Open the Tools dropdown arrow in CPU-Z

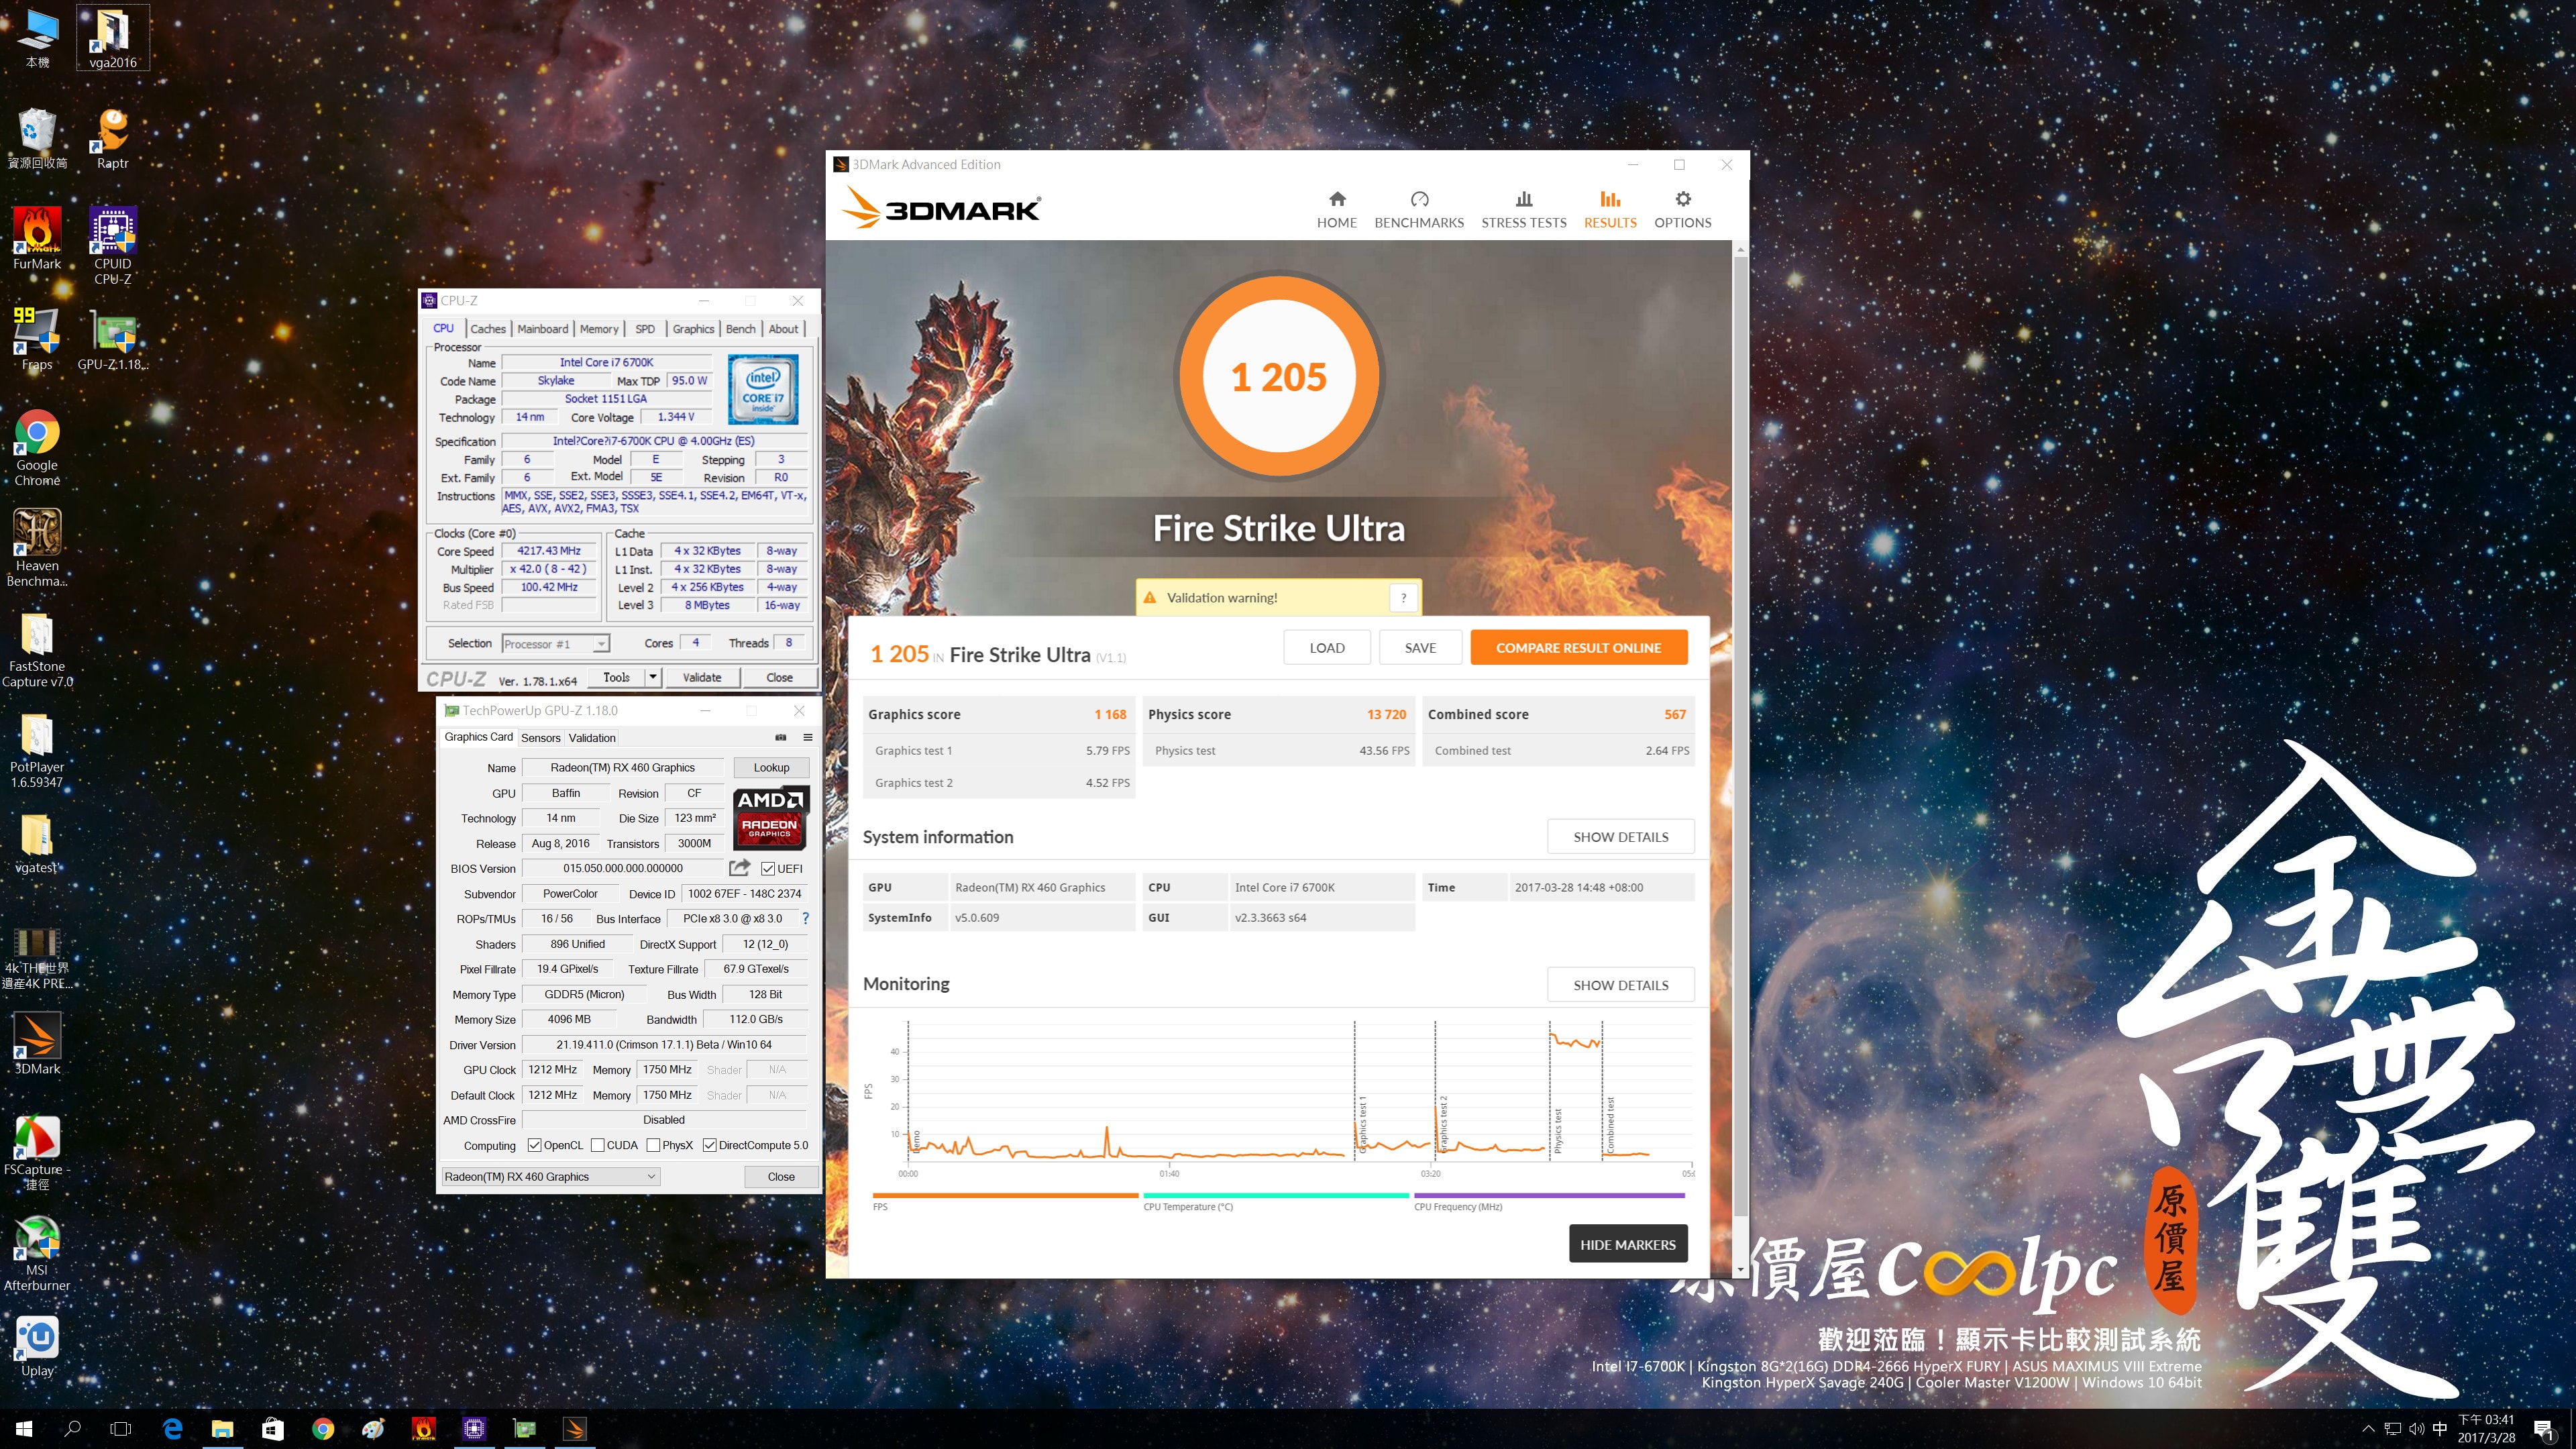tap(653, 677)
